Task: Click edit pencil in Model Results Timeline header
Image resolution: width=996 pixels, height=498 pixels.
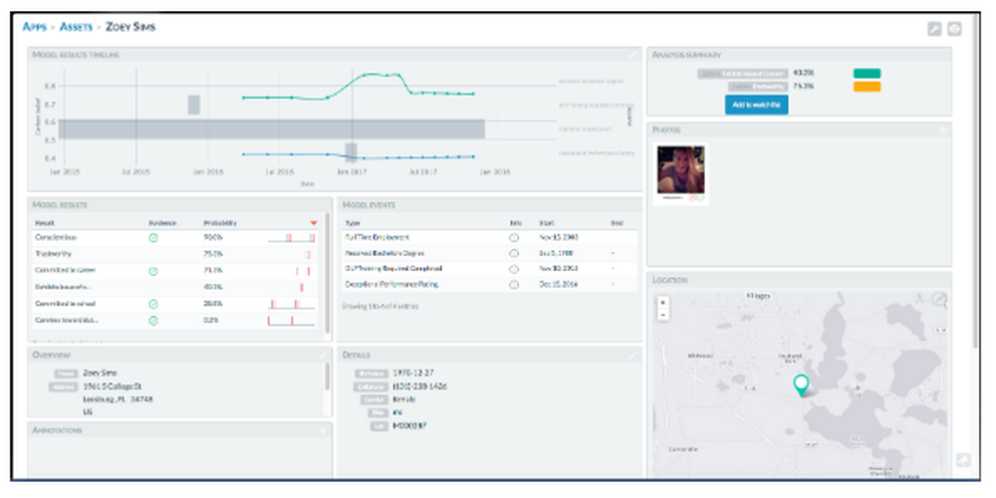Action: pos(632,55)
